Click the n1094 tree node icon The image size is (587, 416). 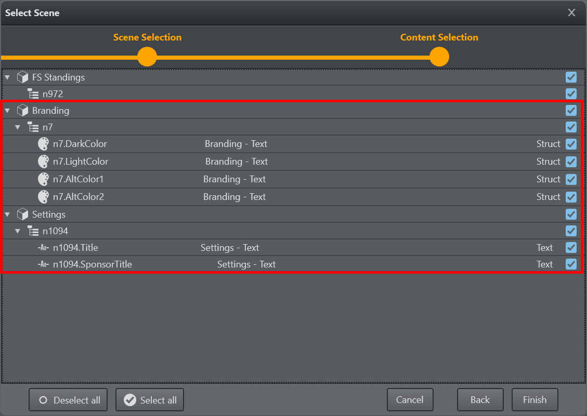point(33,231)
